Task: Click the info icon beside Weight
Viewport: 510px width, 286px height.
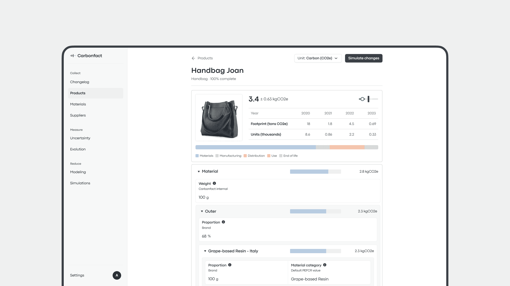Action: pyautogui.click(x=214, y=183)
